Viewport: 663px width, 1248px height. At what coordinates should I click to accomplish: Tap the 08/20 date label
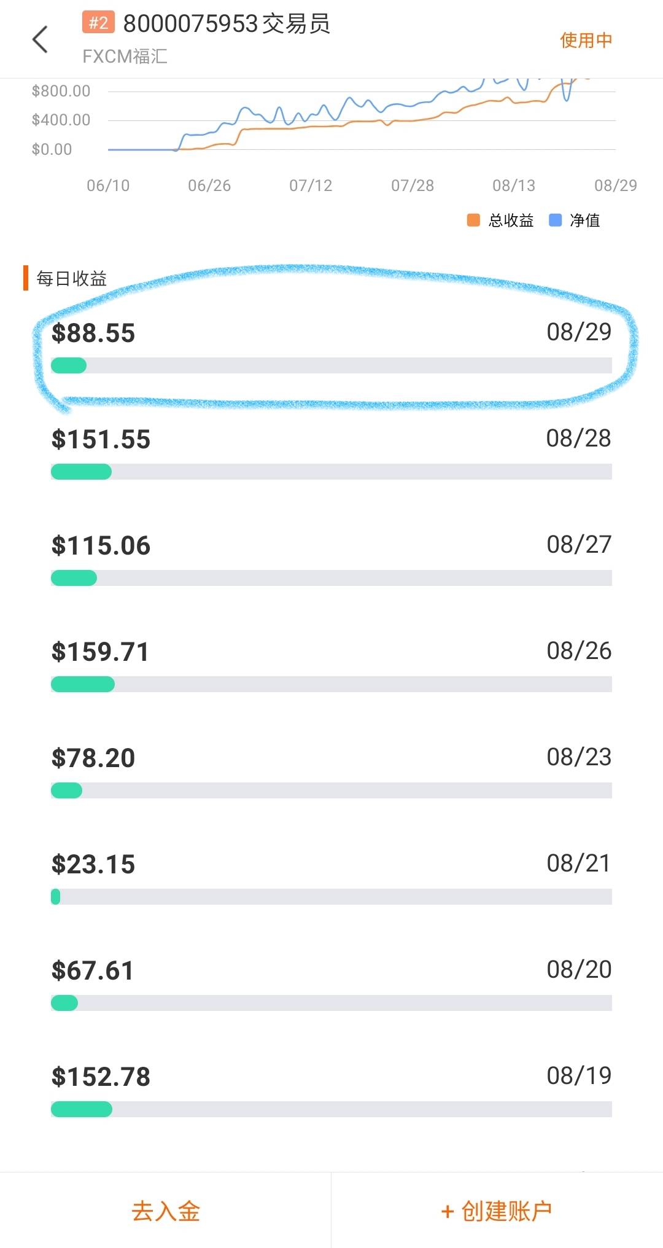tap(579, 970)
